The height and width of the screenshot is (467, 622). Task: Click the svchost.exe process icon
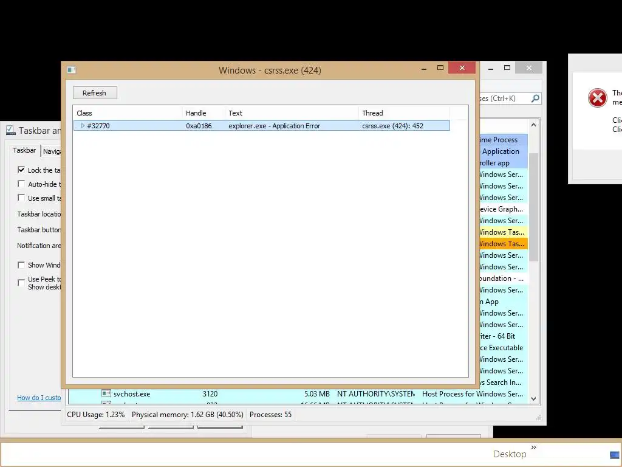(106, 393)
